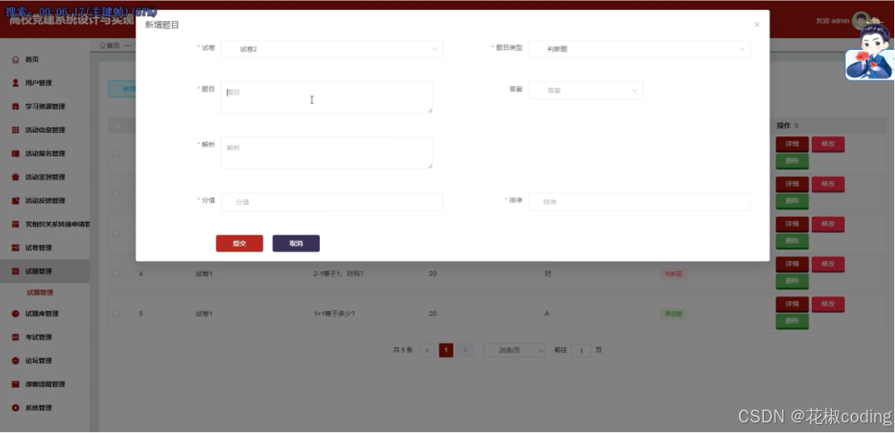Click the 用户管理 user icon in sidebar

15,83
